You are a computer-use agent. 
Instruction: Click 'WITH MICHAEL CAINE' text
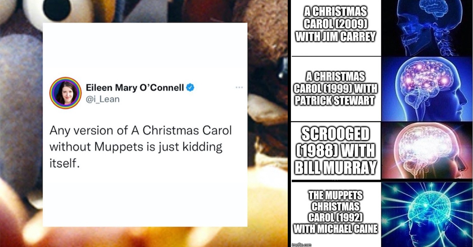[x=336, y=228]
